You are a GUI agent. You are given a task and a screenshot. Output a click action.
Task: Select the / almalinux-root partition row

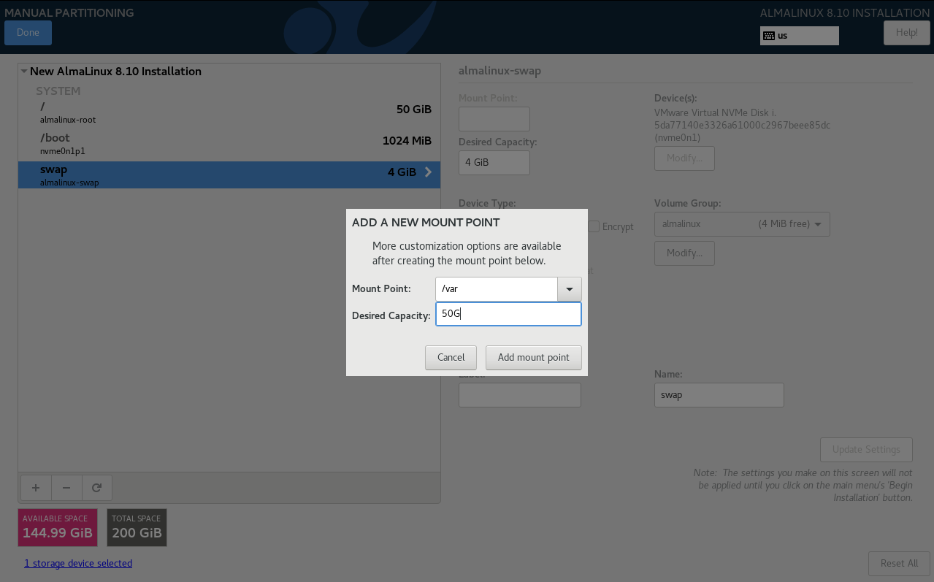pos(229,112)
